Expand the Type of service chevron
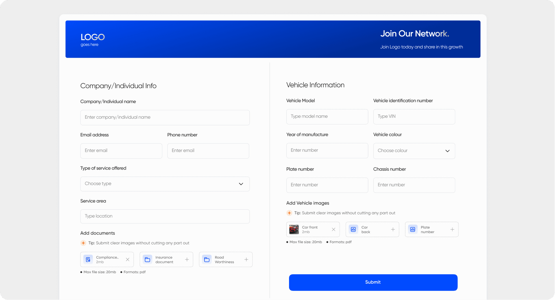Screen dimensions: 555x300 (x=240, y=184)
